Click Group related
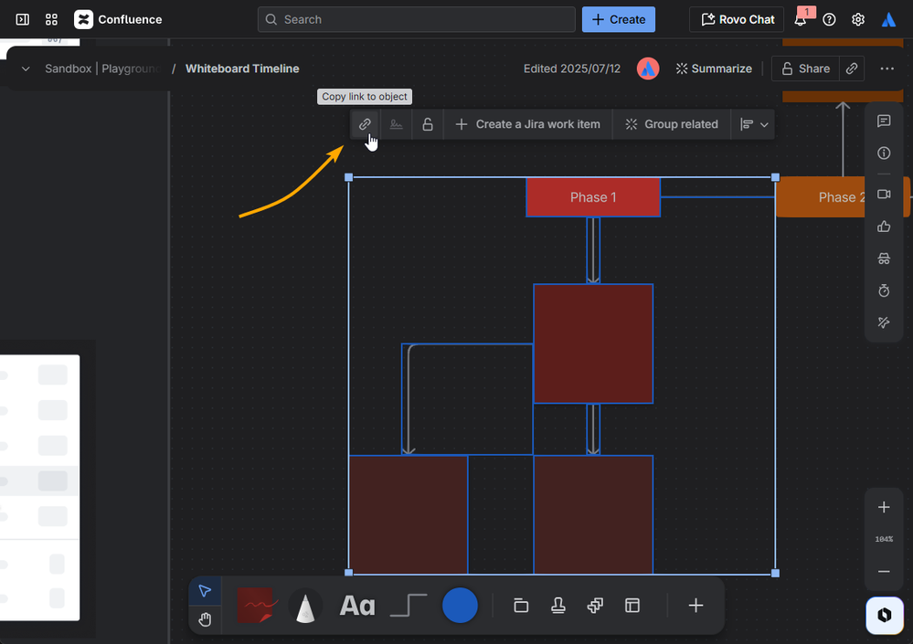The width and height of the screenshot is (913, 644). (672, 124)
